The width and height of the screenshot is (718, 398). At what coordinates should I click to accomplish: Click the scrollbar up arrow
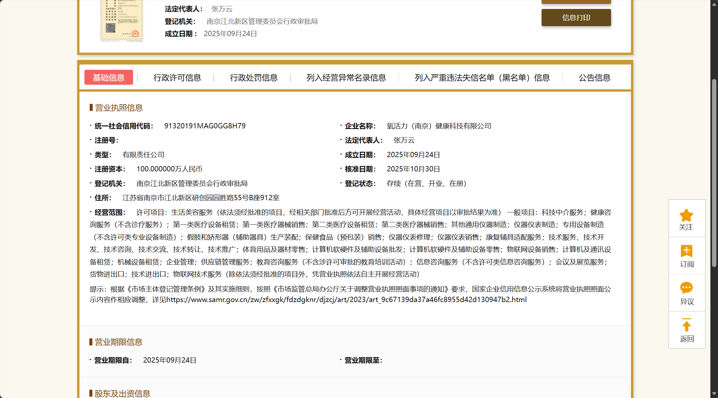tap(714, 4)
